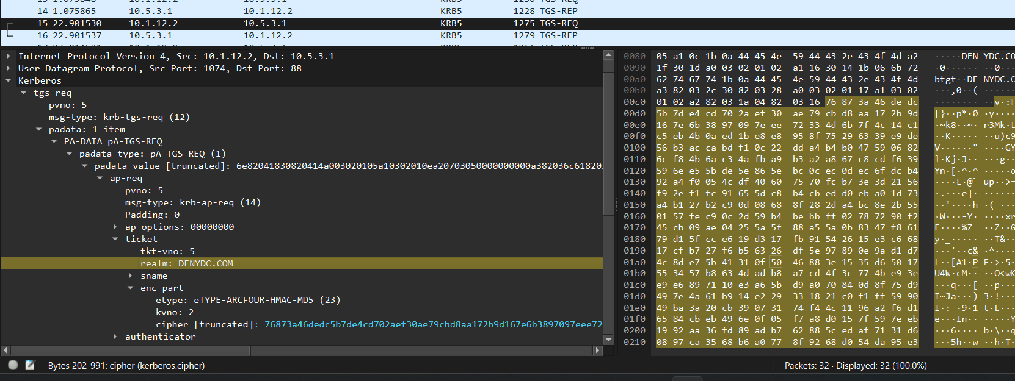The width and height of the screenshot is (1015, 381).
Task: Click 'Bytes 202-991: cipher' status text
Action: 126,366
